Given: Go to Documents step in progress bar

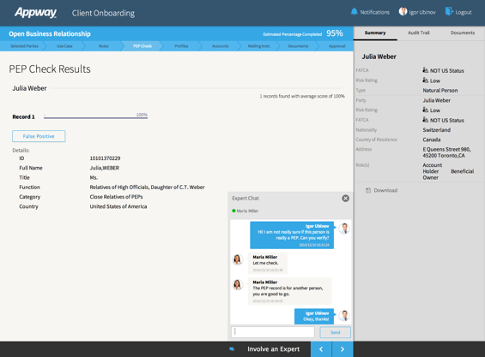Looking at the screenshot, I should tap(298, 46).
